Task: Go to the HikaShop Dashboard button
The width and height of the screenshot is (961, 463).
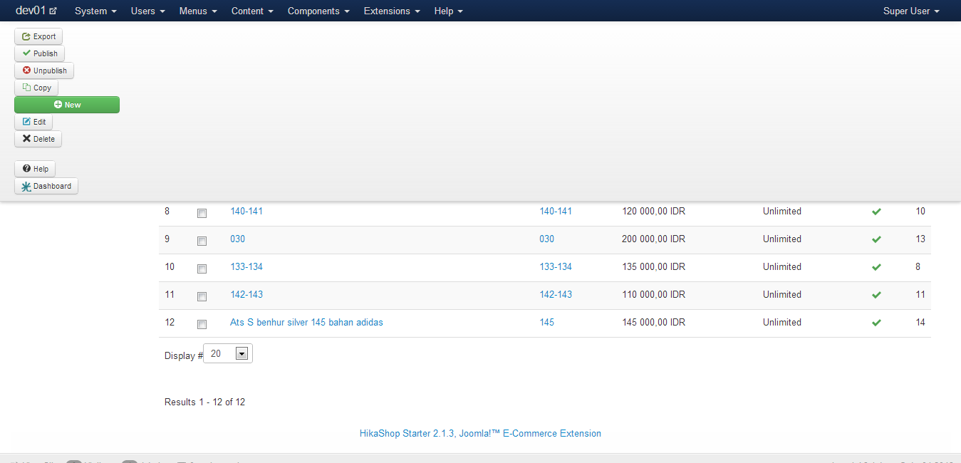Action: [x=46, y=186]
